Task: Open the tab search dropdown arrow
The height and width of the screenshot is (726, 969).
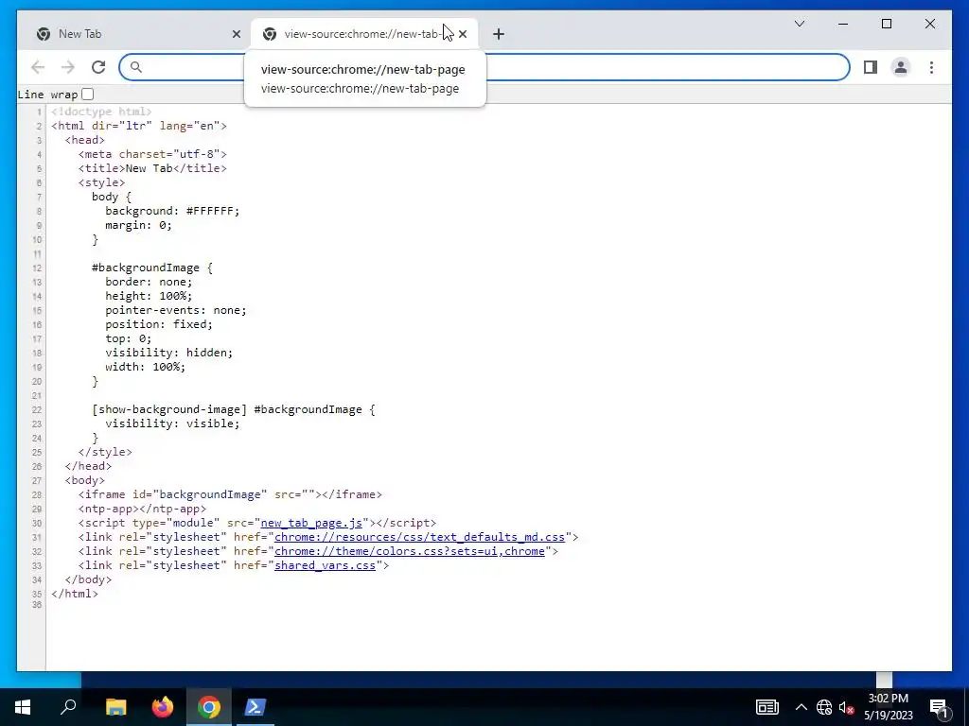Action: point(799,24)
